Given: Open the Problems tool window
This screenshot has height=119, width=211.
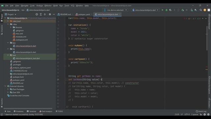Looking at the screenshot, I should (x=18, y=111).
